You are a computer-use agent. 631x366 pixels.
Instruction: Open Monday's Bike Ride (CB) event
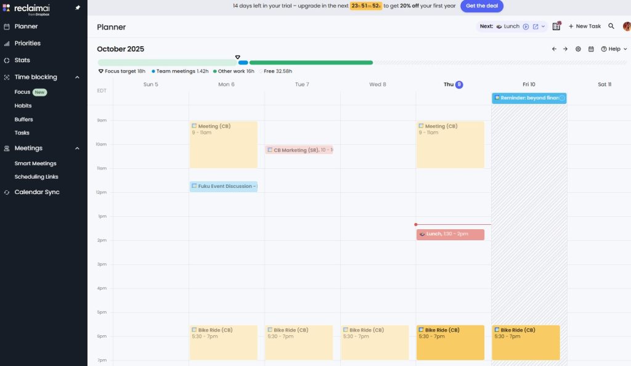223,342
